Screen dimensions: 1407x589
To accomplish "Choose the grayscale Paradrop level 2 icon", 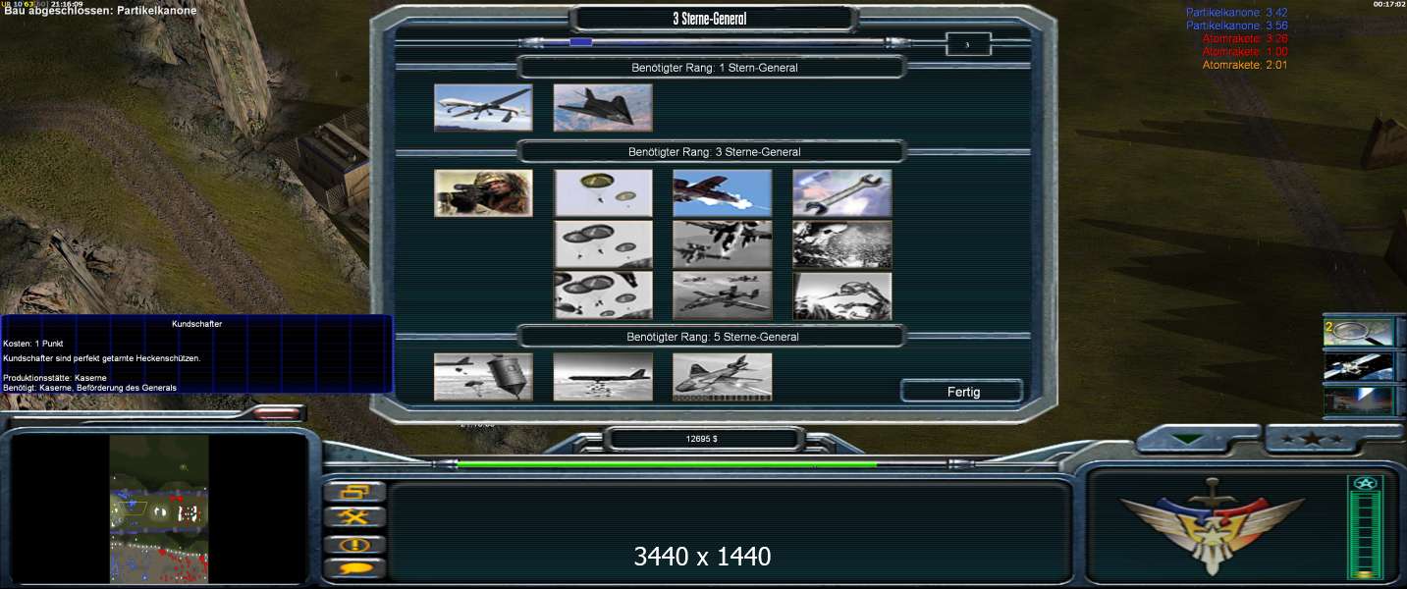I will point(603,244).
